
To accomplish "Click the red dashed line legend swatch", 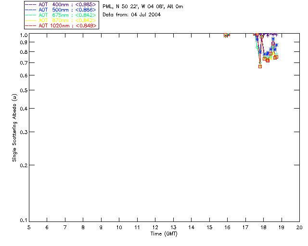I will click(x=31, y=25).
